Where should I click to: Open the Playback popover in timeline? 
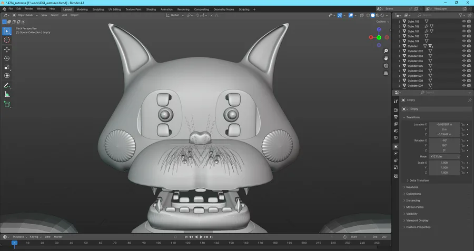point(20,237)
